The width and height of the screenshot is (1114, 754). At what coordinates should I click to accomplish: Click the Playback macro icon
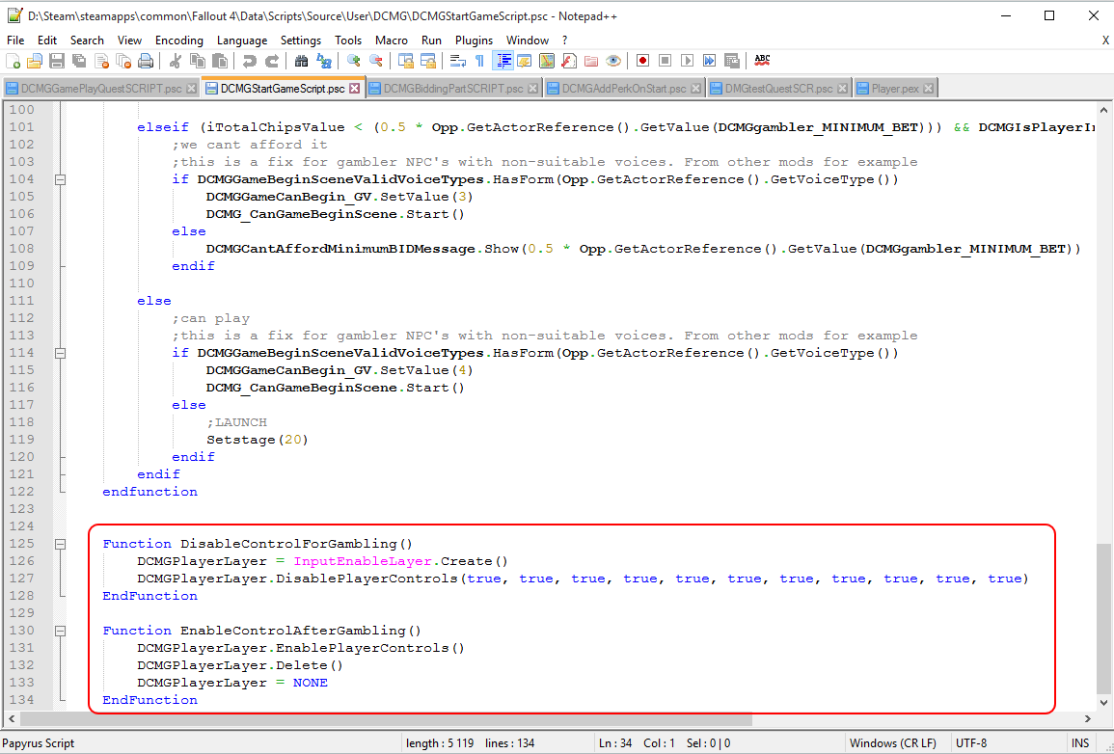pyautogui.click(x=687, y=61)
